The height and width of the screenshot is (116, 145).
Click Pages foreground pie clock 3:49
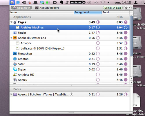[x=98, y=22]
